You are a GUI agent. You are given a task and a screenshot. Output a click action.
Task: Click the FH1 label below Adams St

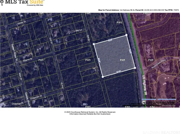[x=41, y=60]
